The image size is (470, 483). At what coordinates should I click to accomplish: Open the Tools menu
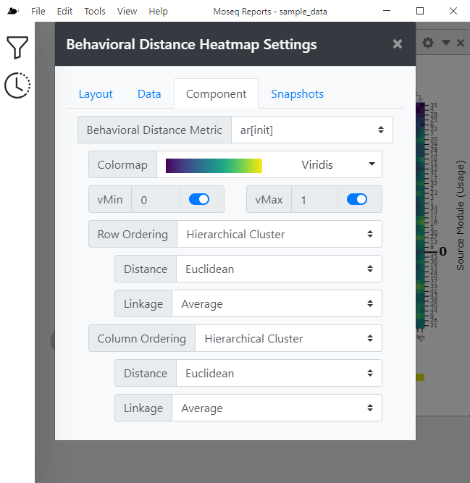coord(95,12)
